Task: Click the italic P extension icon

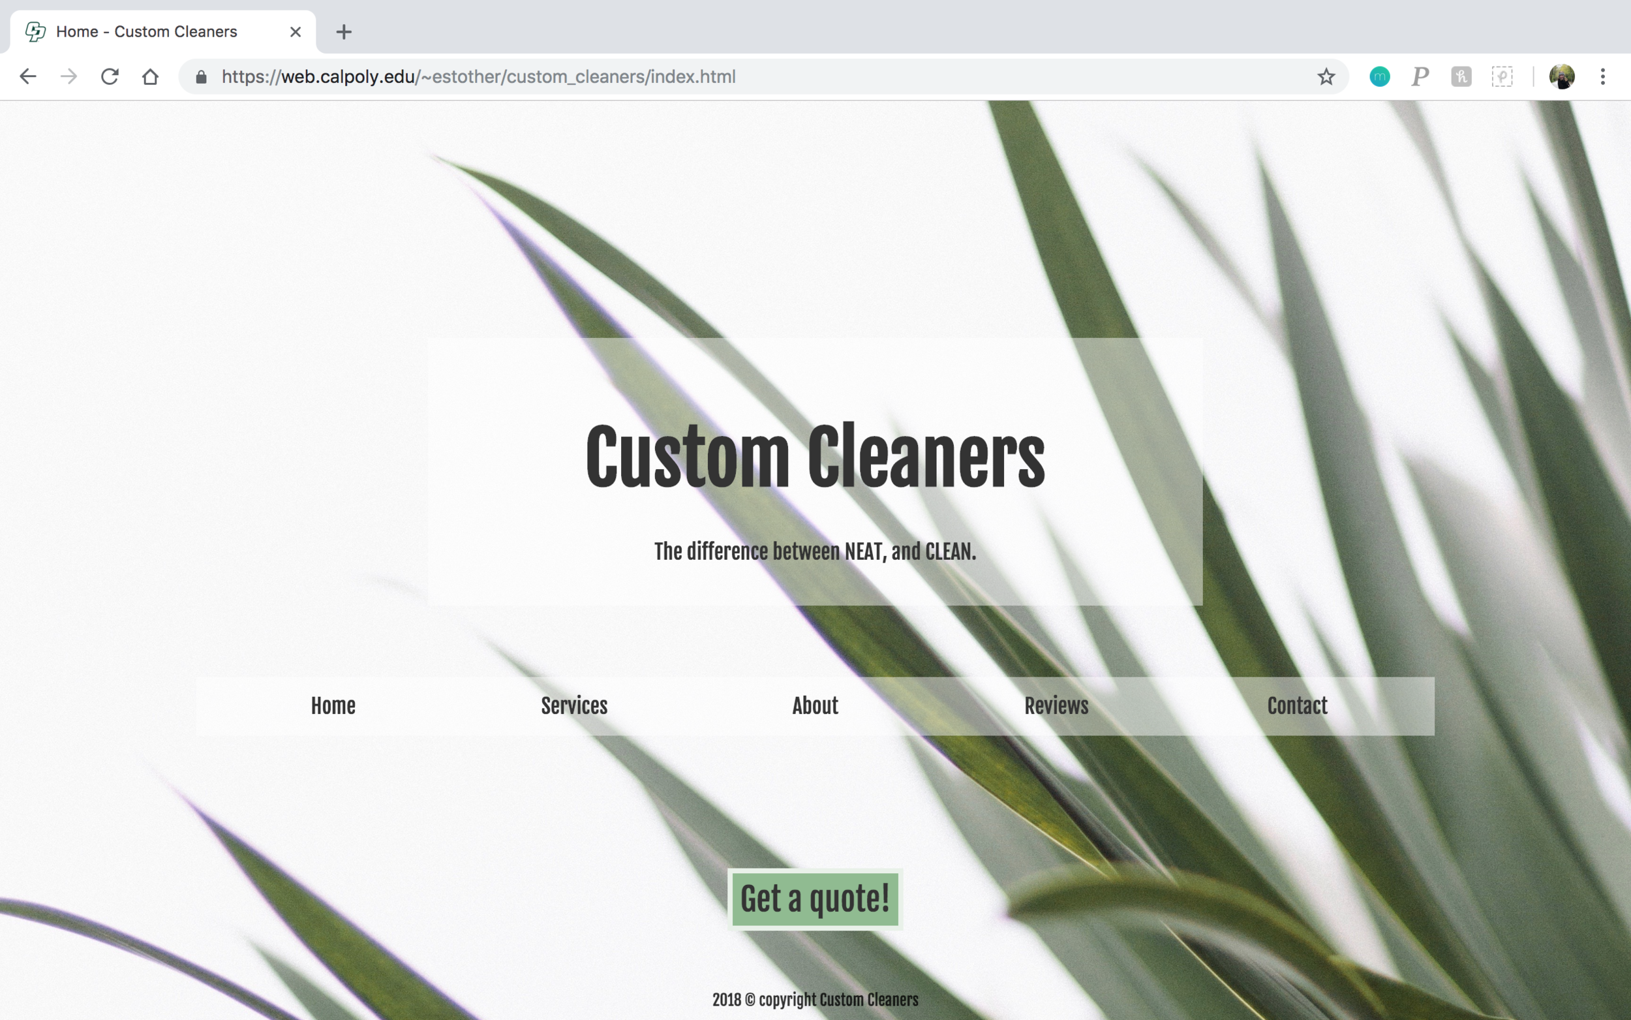Action: [1420, 76]
